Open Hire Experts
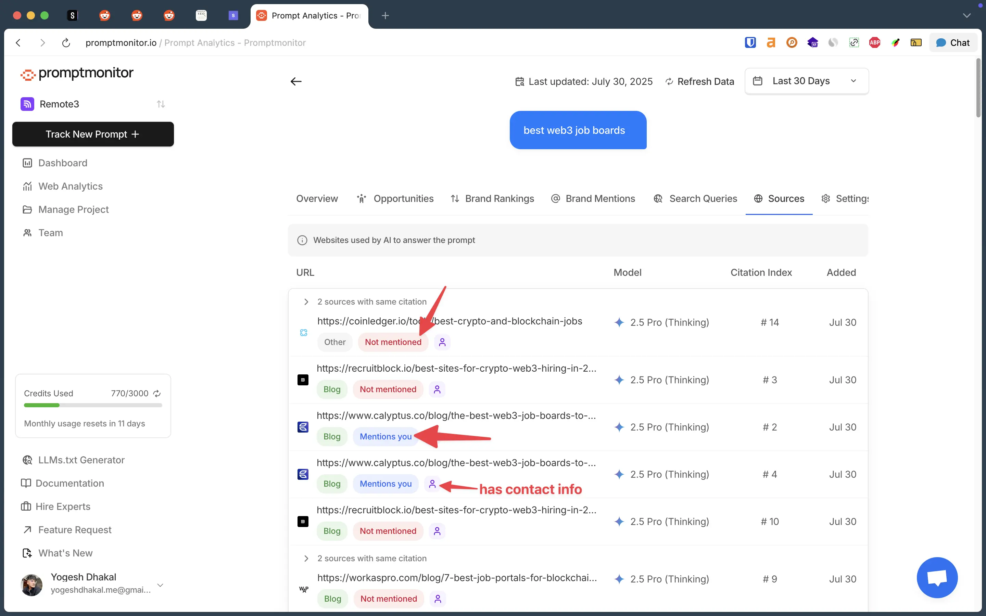Image resolution: width=986 pixels, height=616 pixels. [56, 506]
